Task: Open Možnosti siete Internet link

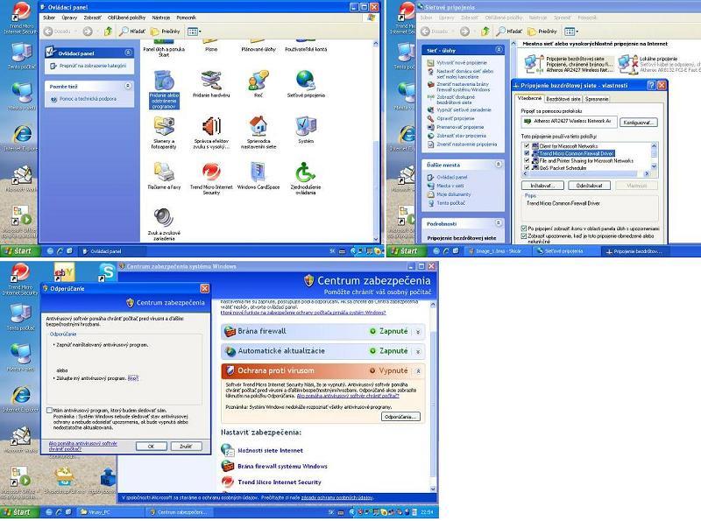Action: (270, 450)
